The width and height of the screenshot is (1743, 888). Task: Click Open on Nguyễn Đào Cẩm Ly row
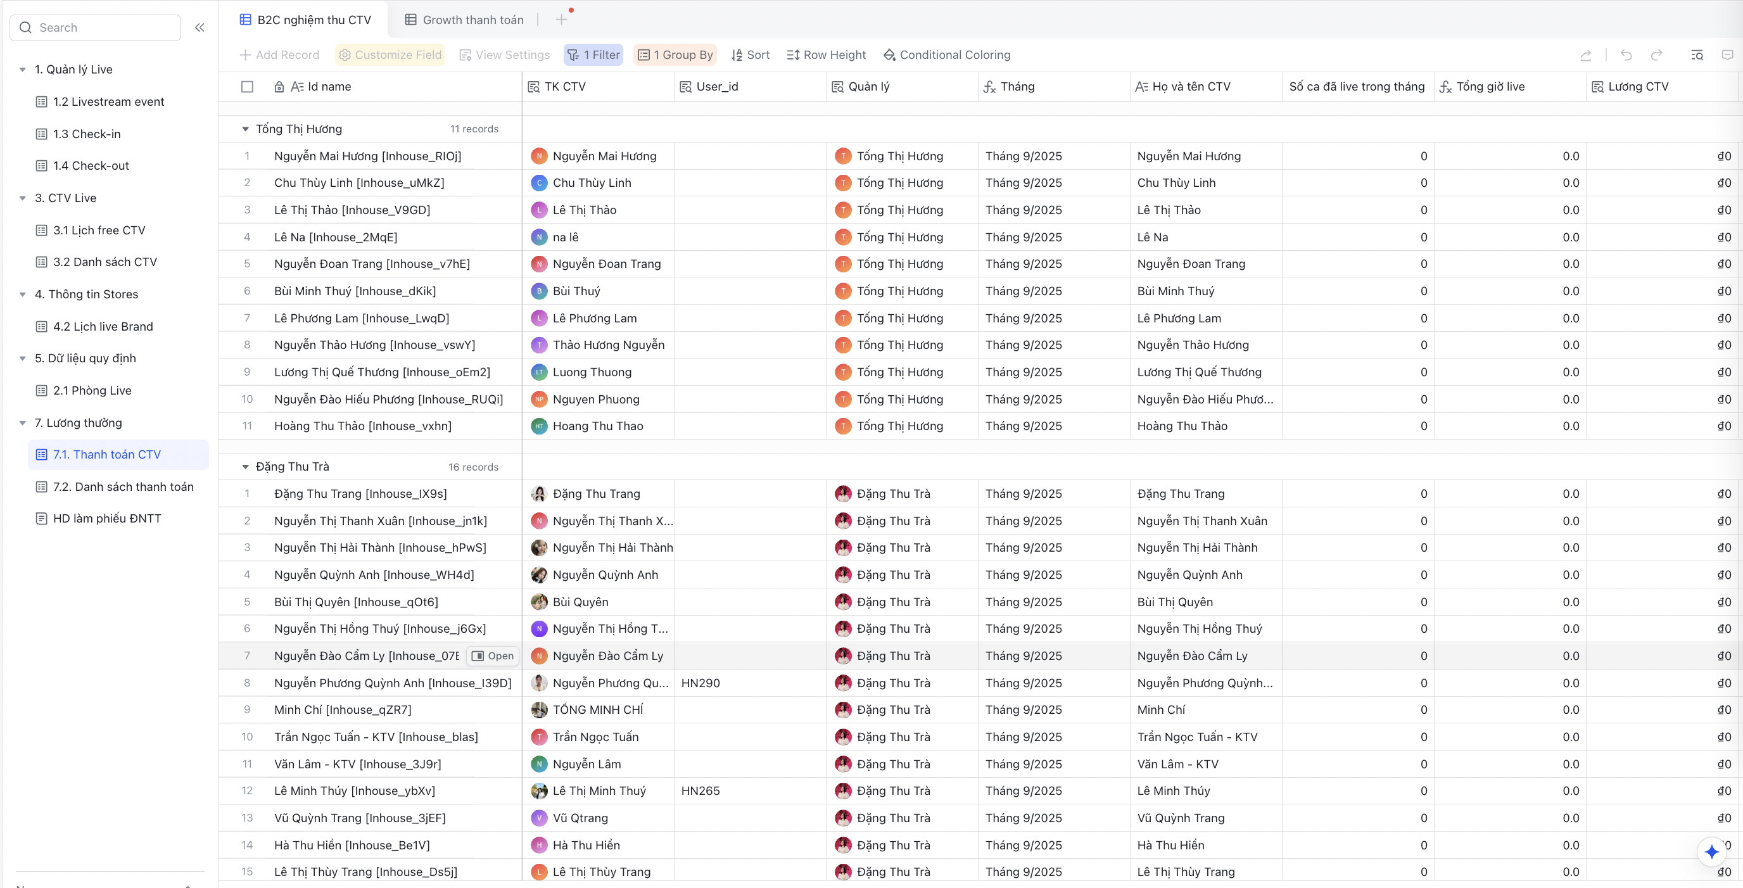[493, 656]
